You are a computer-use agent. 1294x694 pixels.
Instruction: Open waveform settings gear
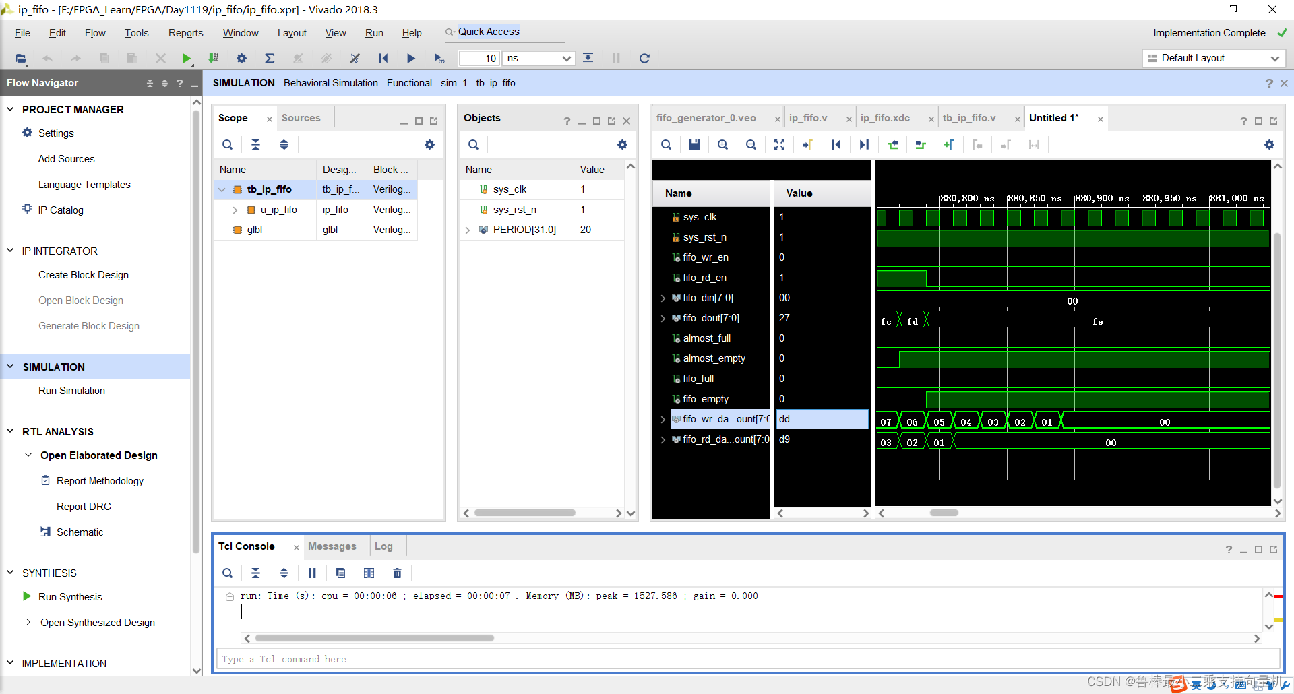click(1269, 145)
